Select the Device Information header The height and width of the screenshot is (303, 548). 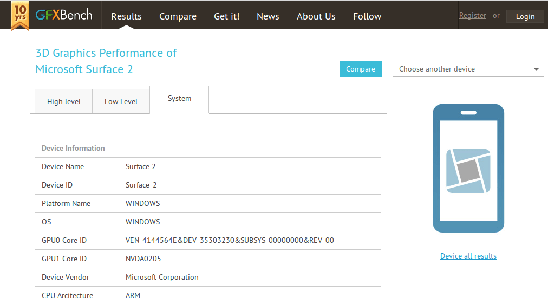tap(73, 148)
